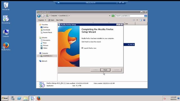Screen dimensions: 180x101
Task: Click Open in the Explorer toolbar
Action: tap(51, 20)
